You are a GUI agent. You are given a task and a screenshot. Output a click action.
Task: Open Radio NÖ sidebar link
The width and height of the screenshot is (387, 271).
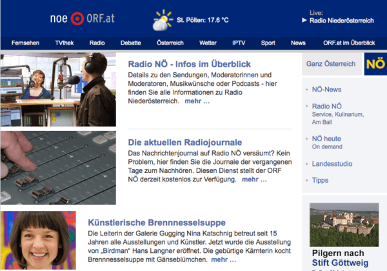[x=327, y=106]
